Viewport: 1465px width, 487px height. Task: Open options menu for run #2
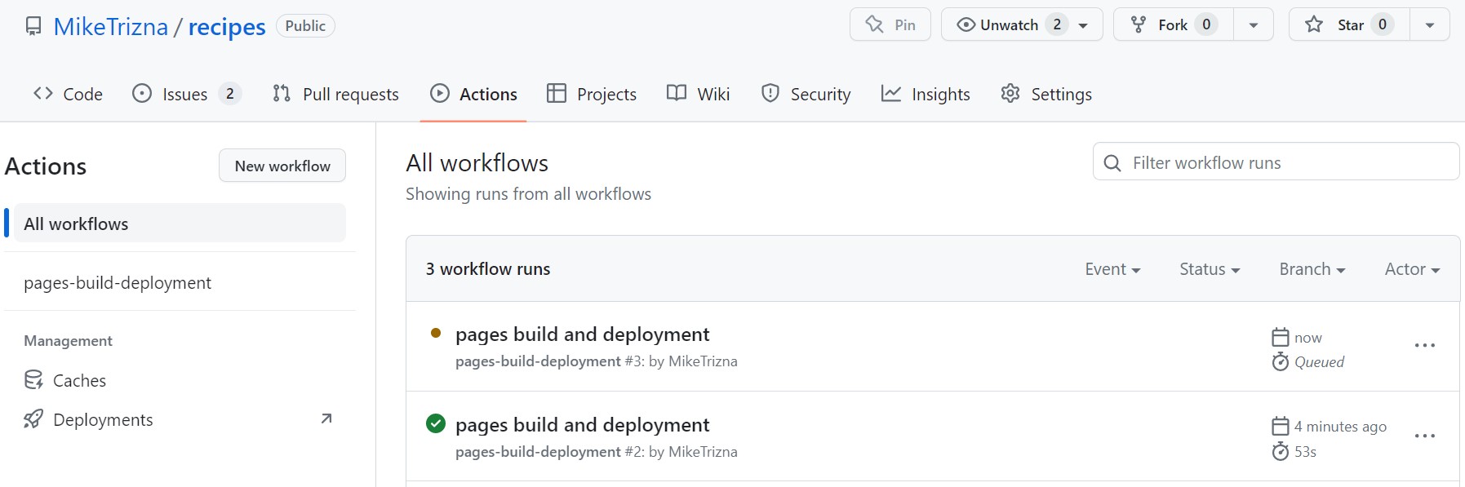[1425, 436]
